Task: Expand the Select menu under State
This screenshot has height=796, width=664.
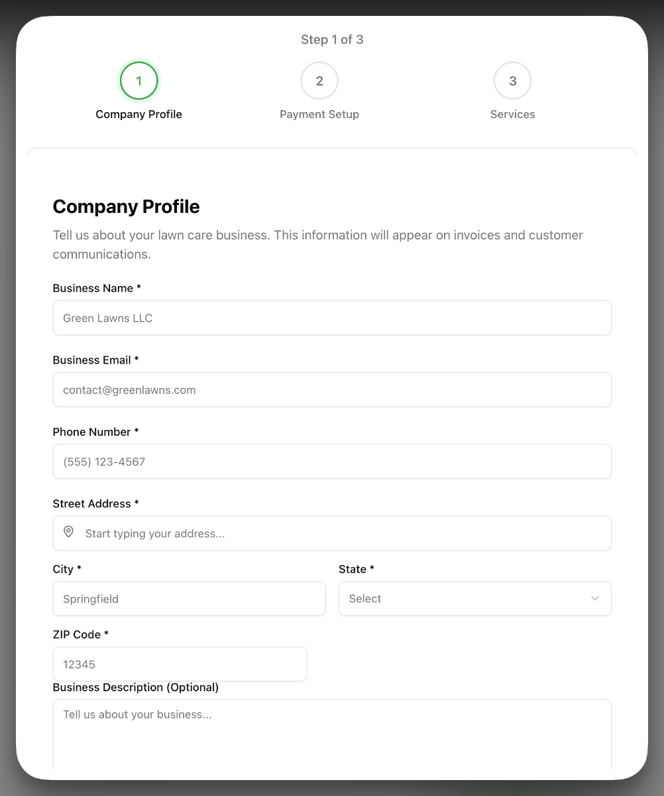Action: click(x=474, y=598)
